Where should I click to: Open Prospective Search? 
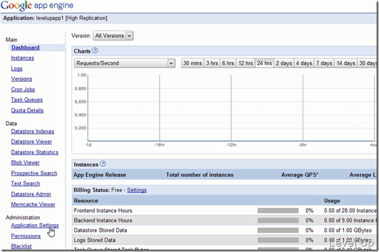pyautogui.click(x=34, y=173)
